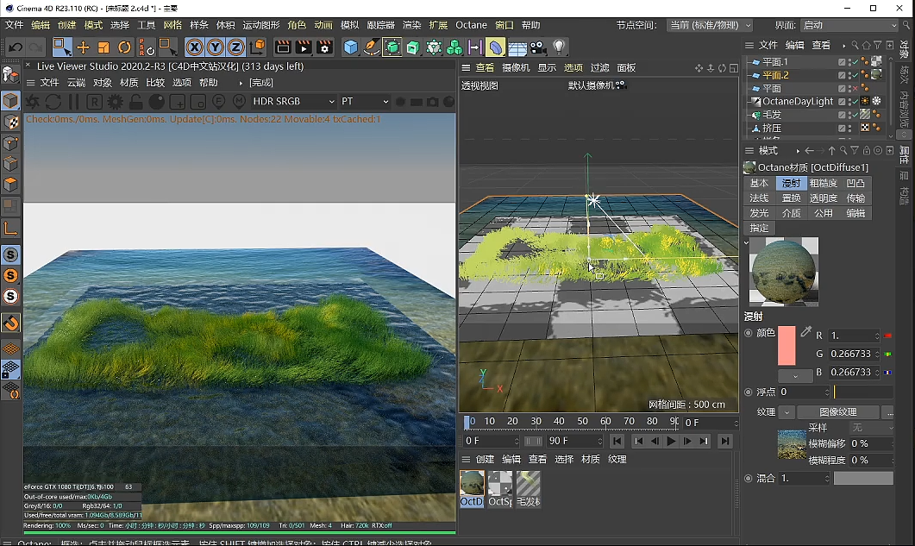This screenshot has width=915, height=546.
Task: Click the 浮点 slider bar
Action: pos(863,392)
